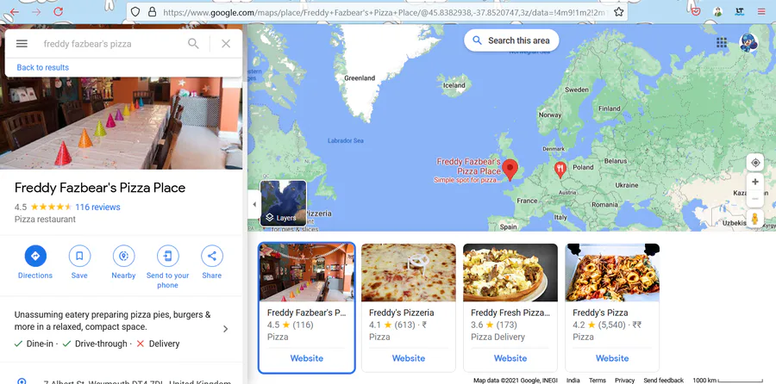Screen dimensions: 776x384
Task: Activate the Street View pegman
Action: [754, 218]
